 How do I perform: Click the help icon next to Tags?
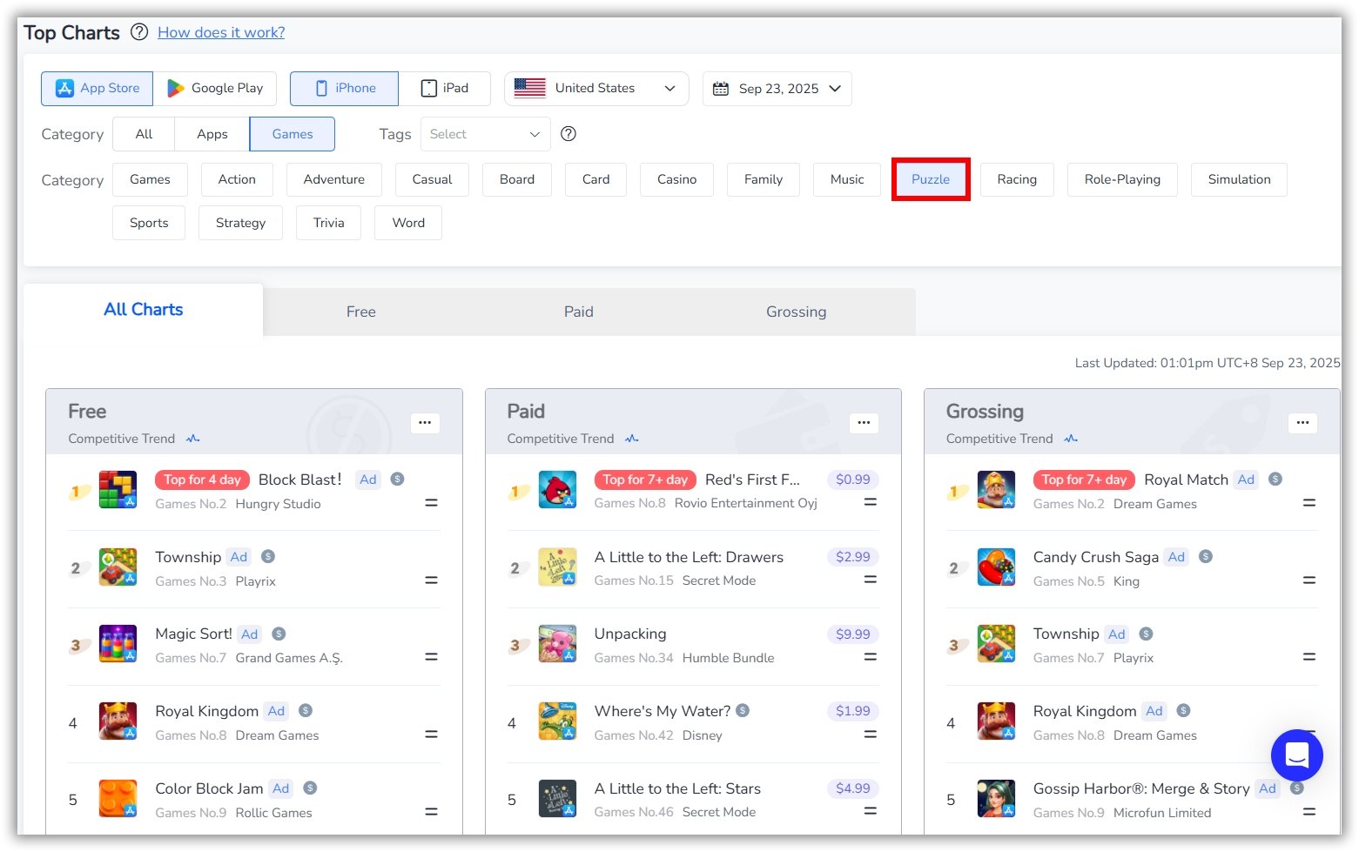pyautogui.click(x=568, y=133)
